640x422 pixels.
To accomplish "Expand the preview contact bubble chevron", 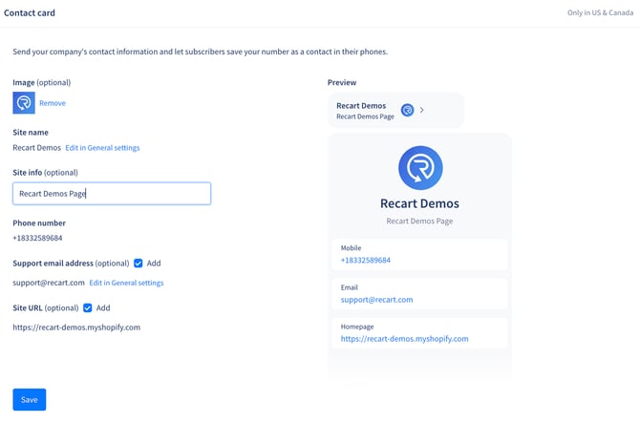I will [422, 110].
